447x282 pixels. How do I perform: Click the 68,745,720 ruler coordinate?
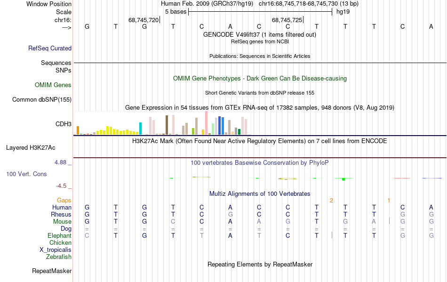pyautogui.click(x=144, y=20)
